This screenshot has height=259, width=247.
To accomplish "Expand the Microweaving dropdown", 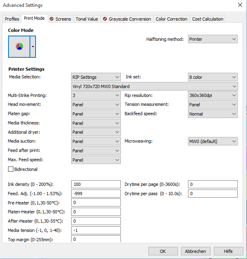I will (x=213, y=141).
